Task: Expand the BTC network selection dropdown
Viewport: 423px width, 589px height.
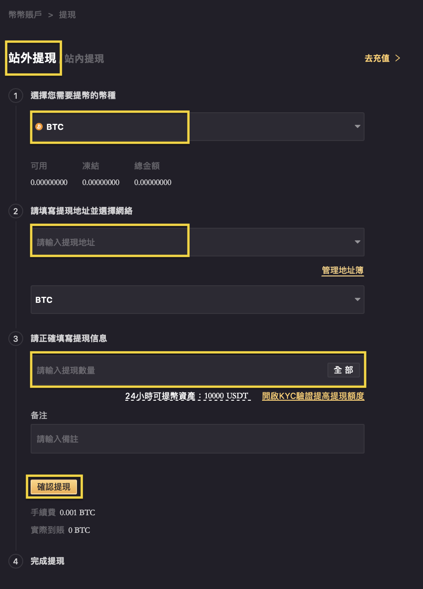Action: tap(197, 300)
